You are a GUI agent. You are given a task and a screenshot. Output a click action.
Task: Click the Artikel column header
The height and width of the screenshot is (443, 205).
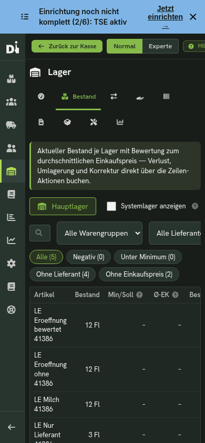[x=44, y=294]
